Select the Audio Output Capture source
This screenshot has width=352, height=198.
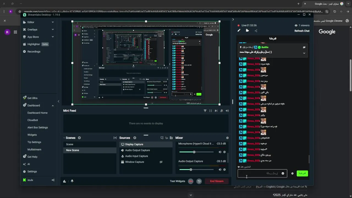[x=146, y=150]
